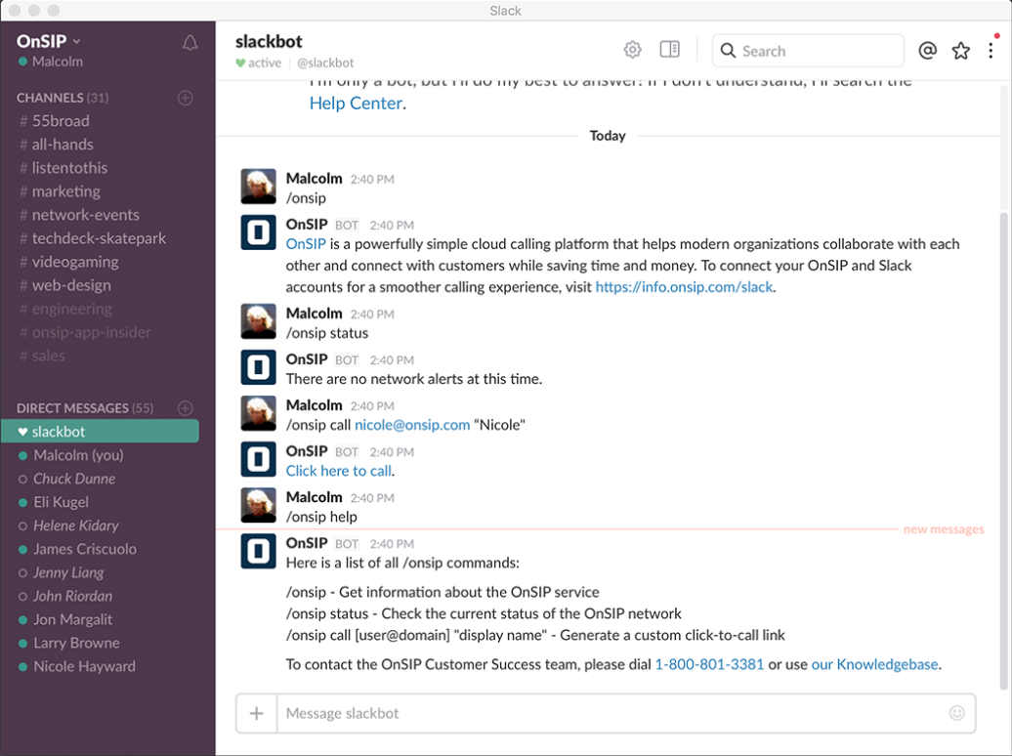Click OnSIP bot avatar on network alerts reply
The height and width of the screenshot is (756, 1012).
(258, 367)
